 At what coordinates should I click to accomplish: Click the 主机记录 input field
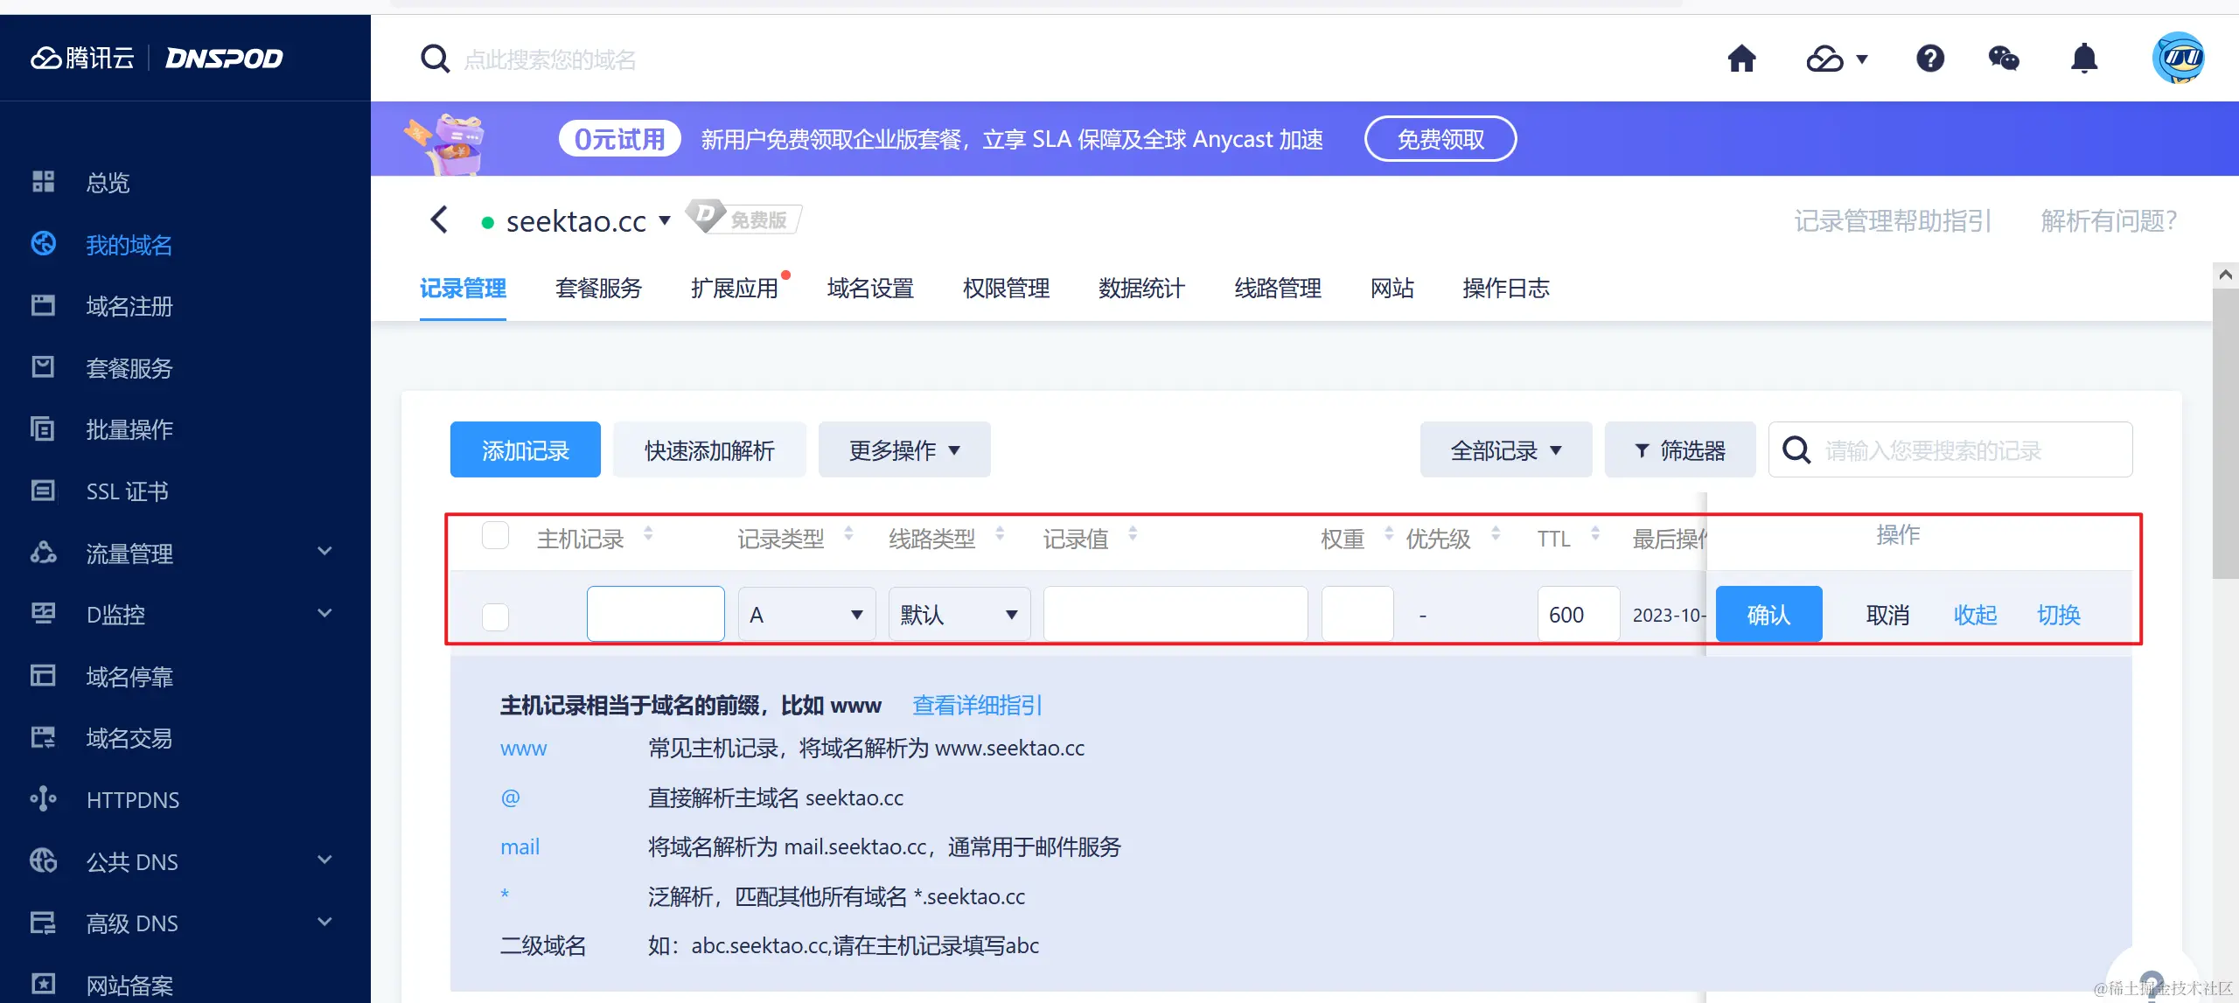pos(655,615)
